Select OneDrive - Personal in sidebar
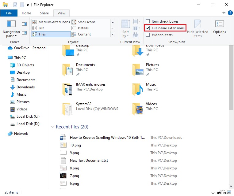 coord(27,48)
